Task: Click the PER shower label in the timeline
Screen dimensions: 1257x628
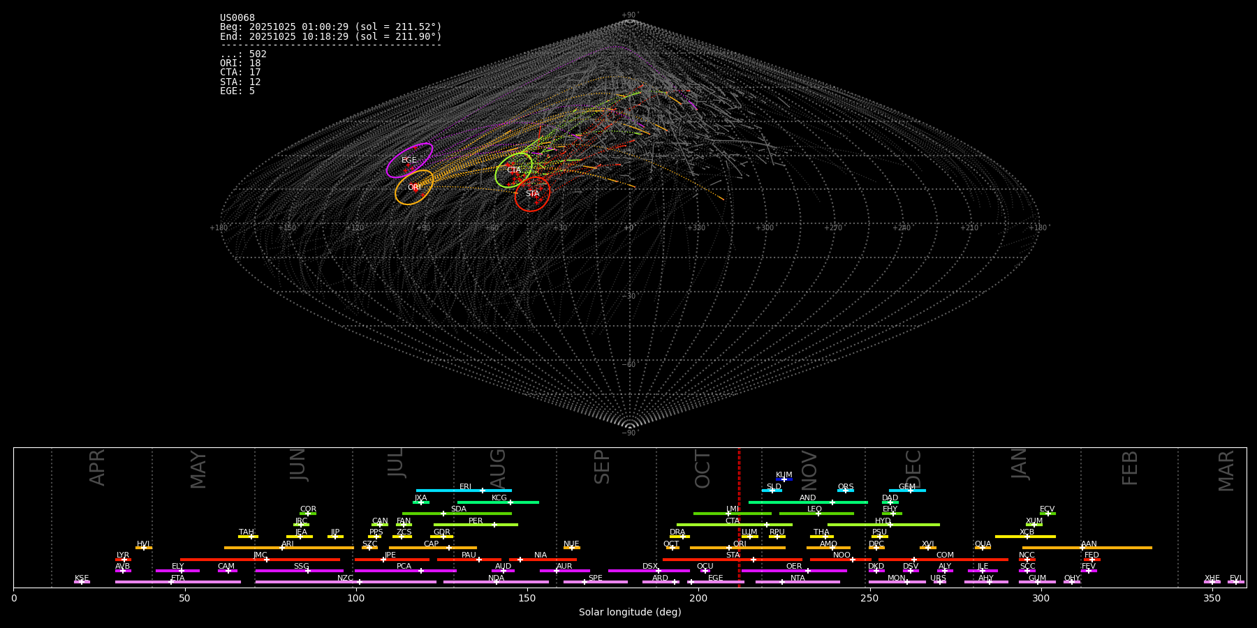Action: tap(476, 521)
